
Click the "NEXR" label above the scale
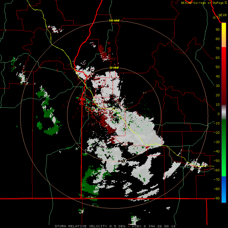223,15
